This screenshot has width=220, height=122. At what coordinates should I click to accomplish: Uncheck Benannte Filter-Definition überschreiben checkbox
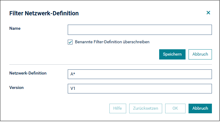(x=70, y=42)
